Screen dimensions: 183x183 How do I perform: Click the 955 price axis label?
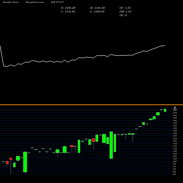[175, 167]
